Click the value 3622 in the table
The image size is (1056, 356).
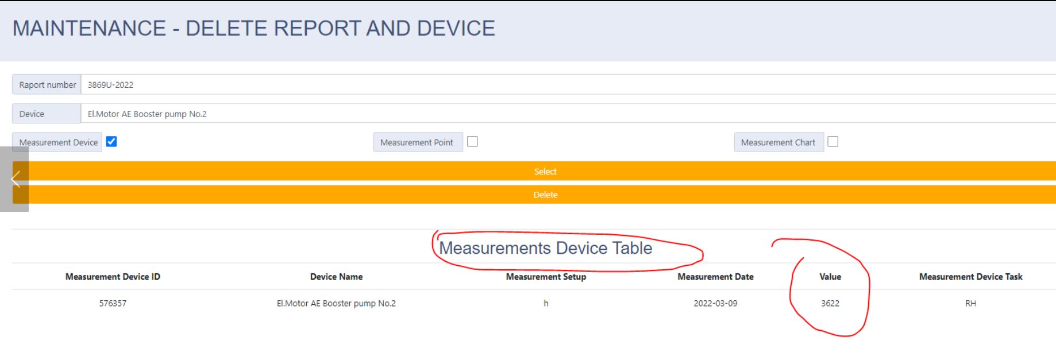point(830,303)
